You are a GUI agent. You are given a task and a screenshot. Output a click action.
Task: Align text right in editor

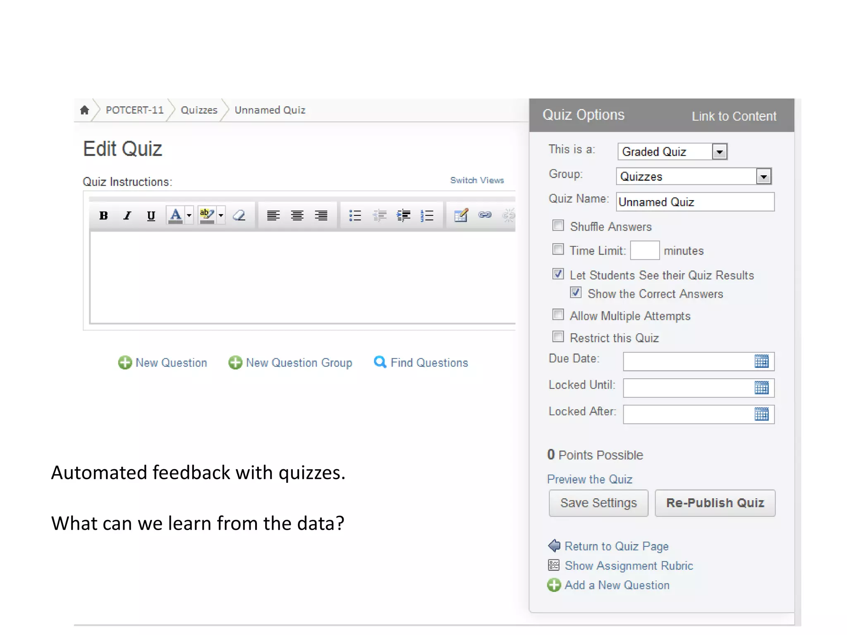321,215
